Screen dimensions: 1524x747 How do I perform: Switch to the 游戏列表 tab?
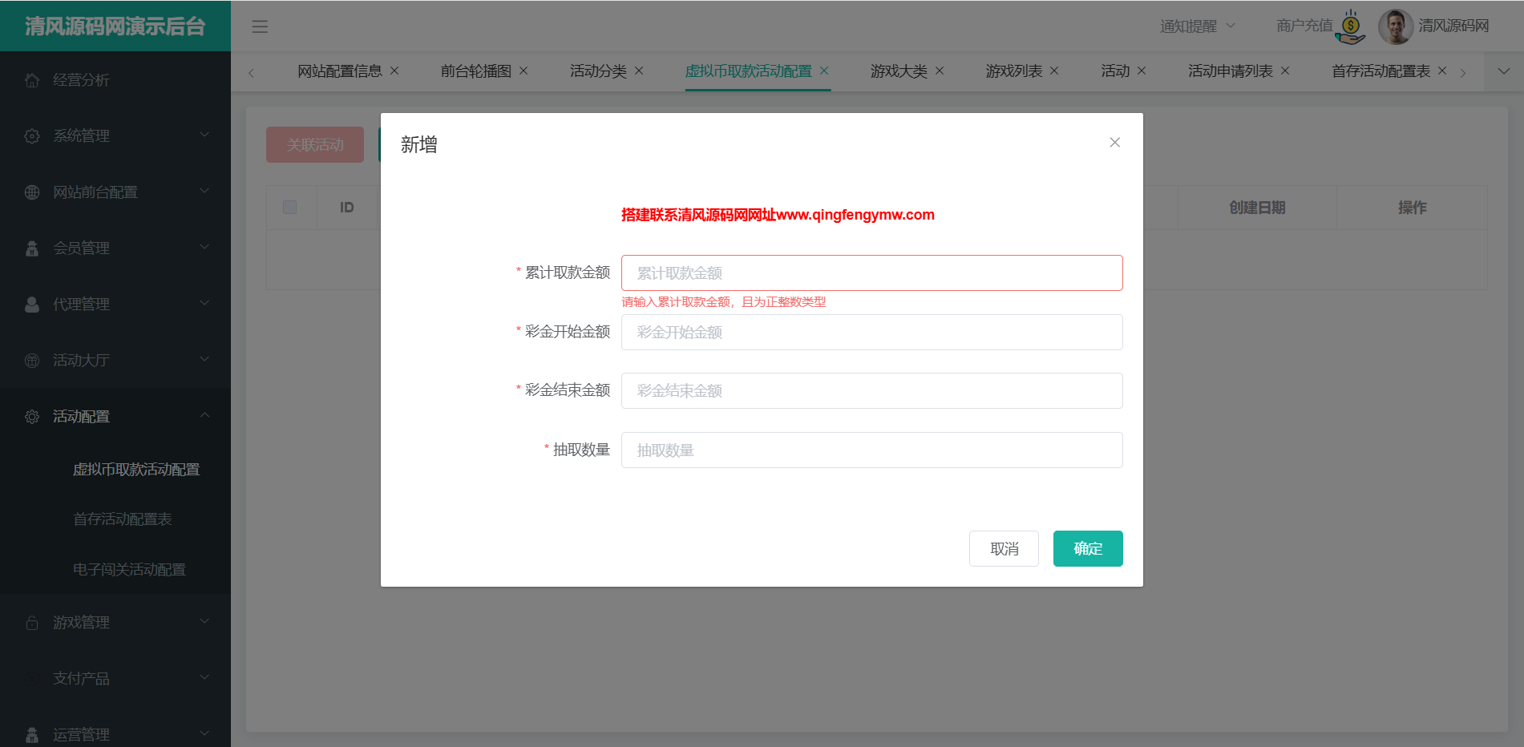1013,71
